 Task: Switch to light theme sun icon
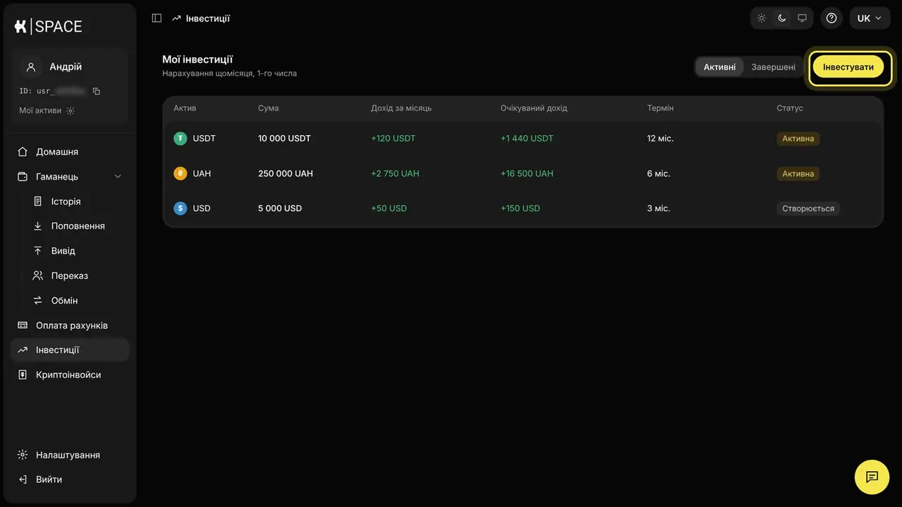[x=762, y=18]
